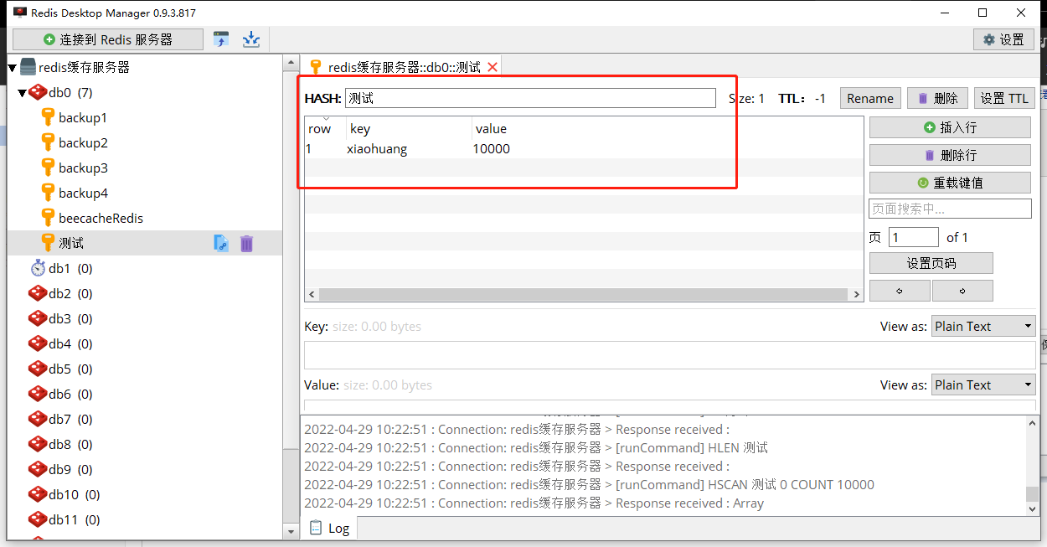Click the red database icon of db5
This screenshot has height=547, width=1047.
(38, 369)
